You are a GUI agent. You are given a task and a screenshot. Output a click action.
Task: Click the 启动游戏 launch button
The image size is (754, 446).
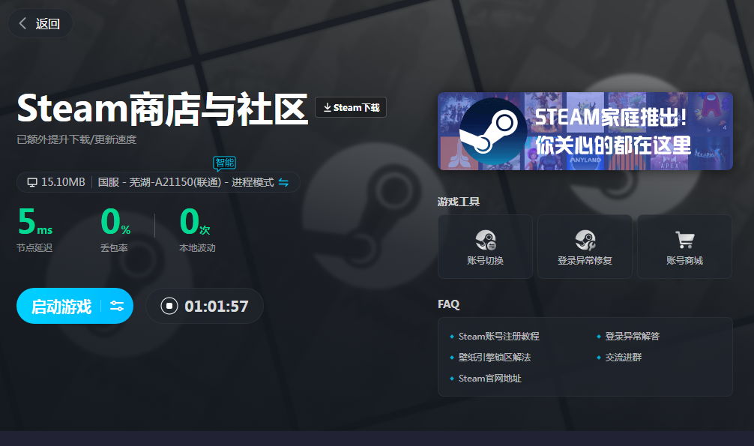61,306
